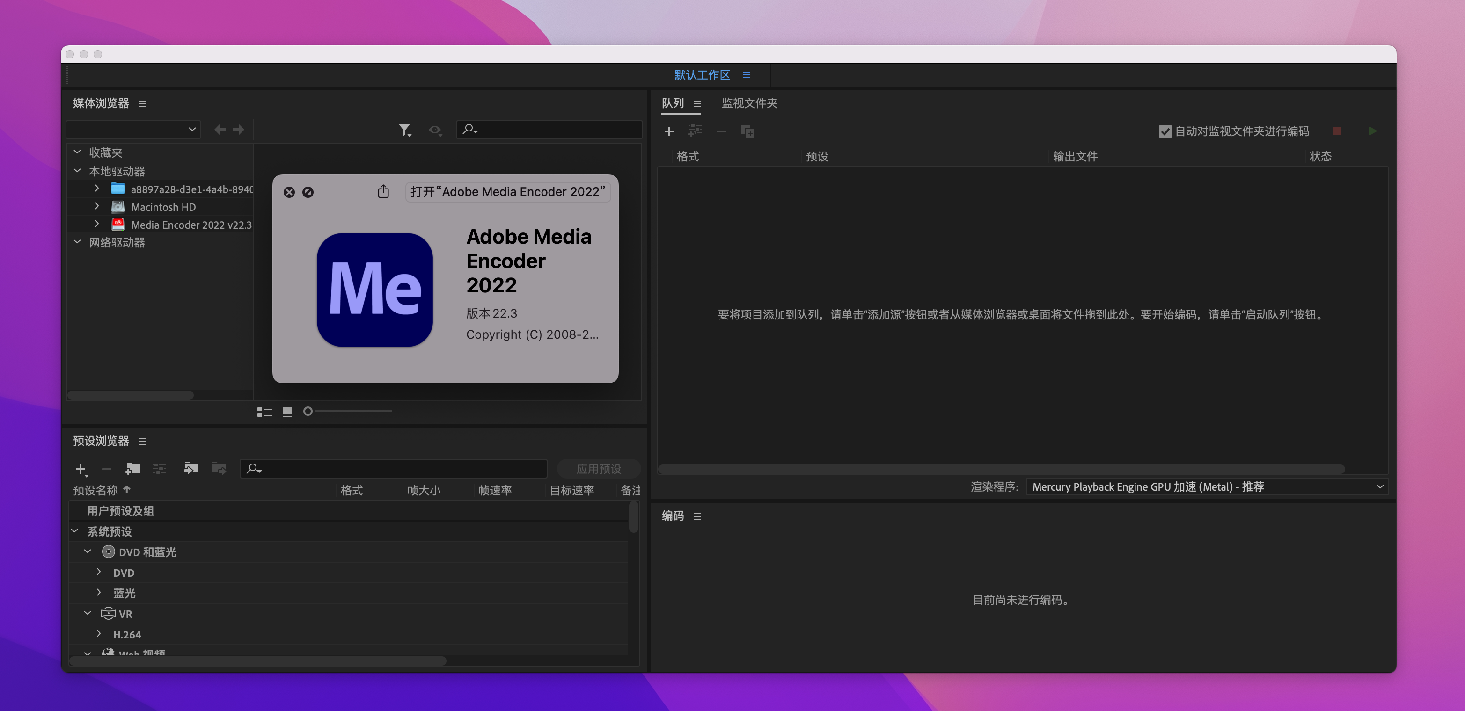Expand the Macintosh HD drive
Image resolution: width=1465 pixels, height=711 pixels.
click(x=97, y=206)
